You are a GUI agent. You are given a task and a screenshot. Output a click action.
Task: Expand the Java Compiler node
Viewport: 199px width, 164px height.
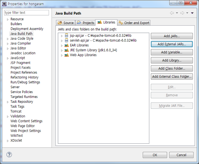(8, 44)
